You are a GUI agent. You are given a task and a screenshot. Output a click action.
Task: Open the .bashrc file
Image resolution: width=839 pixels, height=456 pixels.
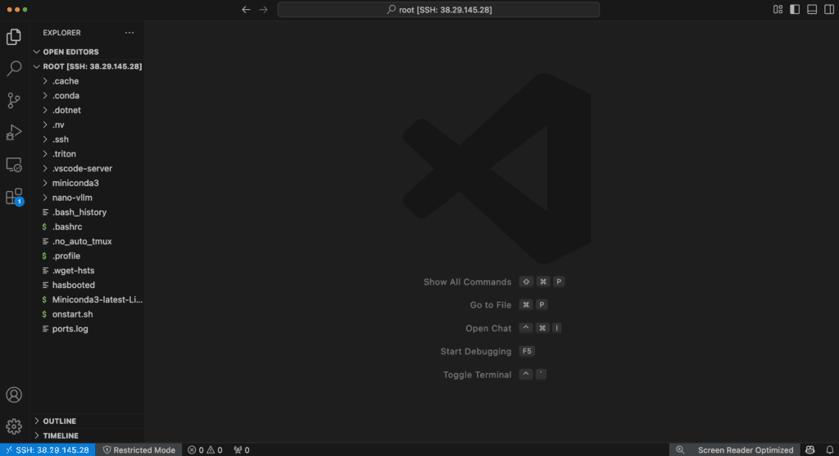[87, 226]
